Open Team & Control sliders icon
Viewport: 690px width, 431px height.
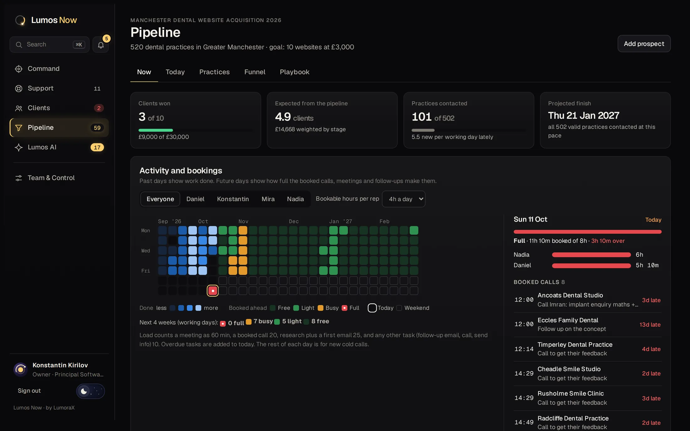pyautogui.click(x=19, y=178)
